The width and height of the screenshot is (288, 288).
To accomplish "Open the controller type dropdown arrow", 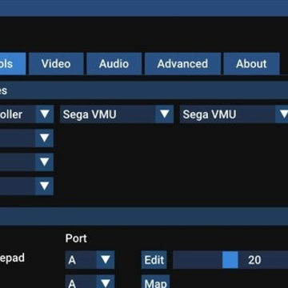I will (x=44, y=114).
